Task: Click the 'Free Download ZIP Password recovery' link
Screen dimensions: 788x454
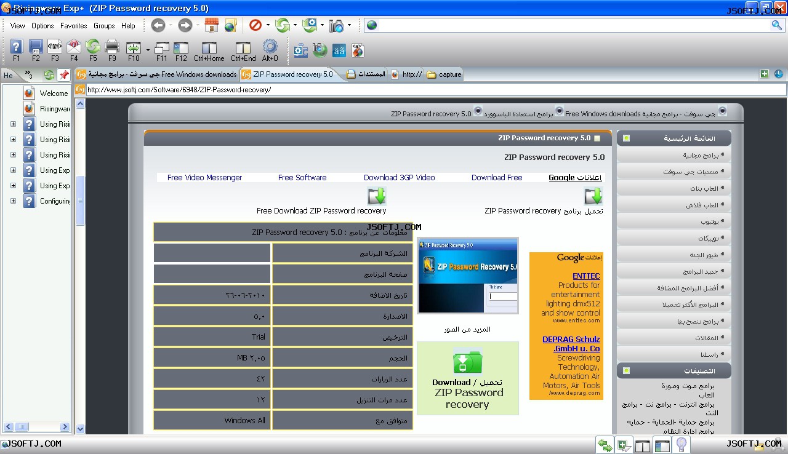Action: [321, 211]
